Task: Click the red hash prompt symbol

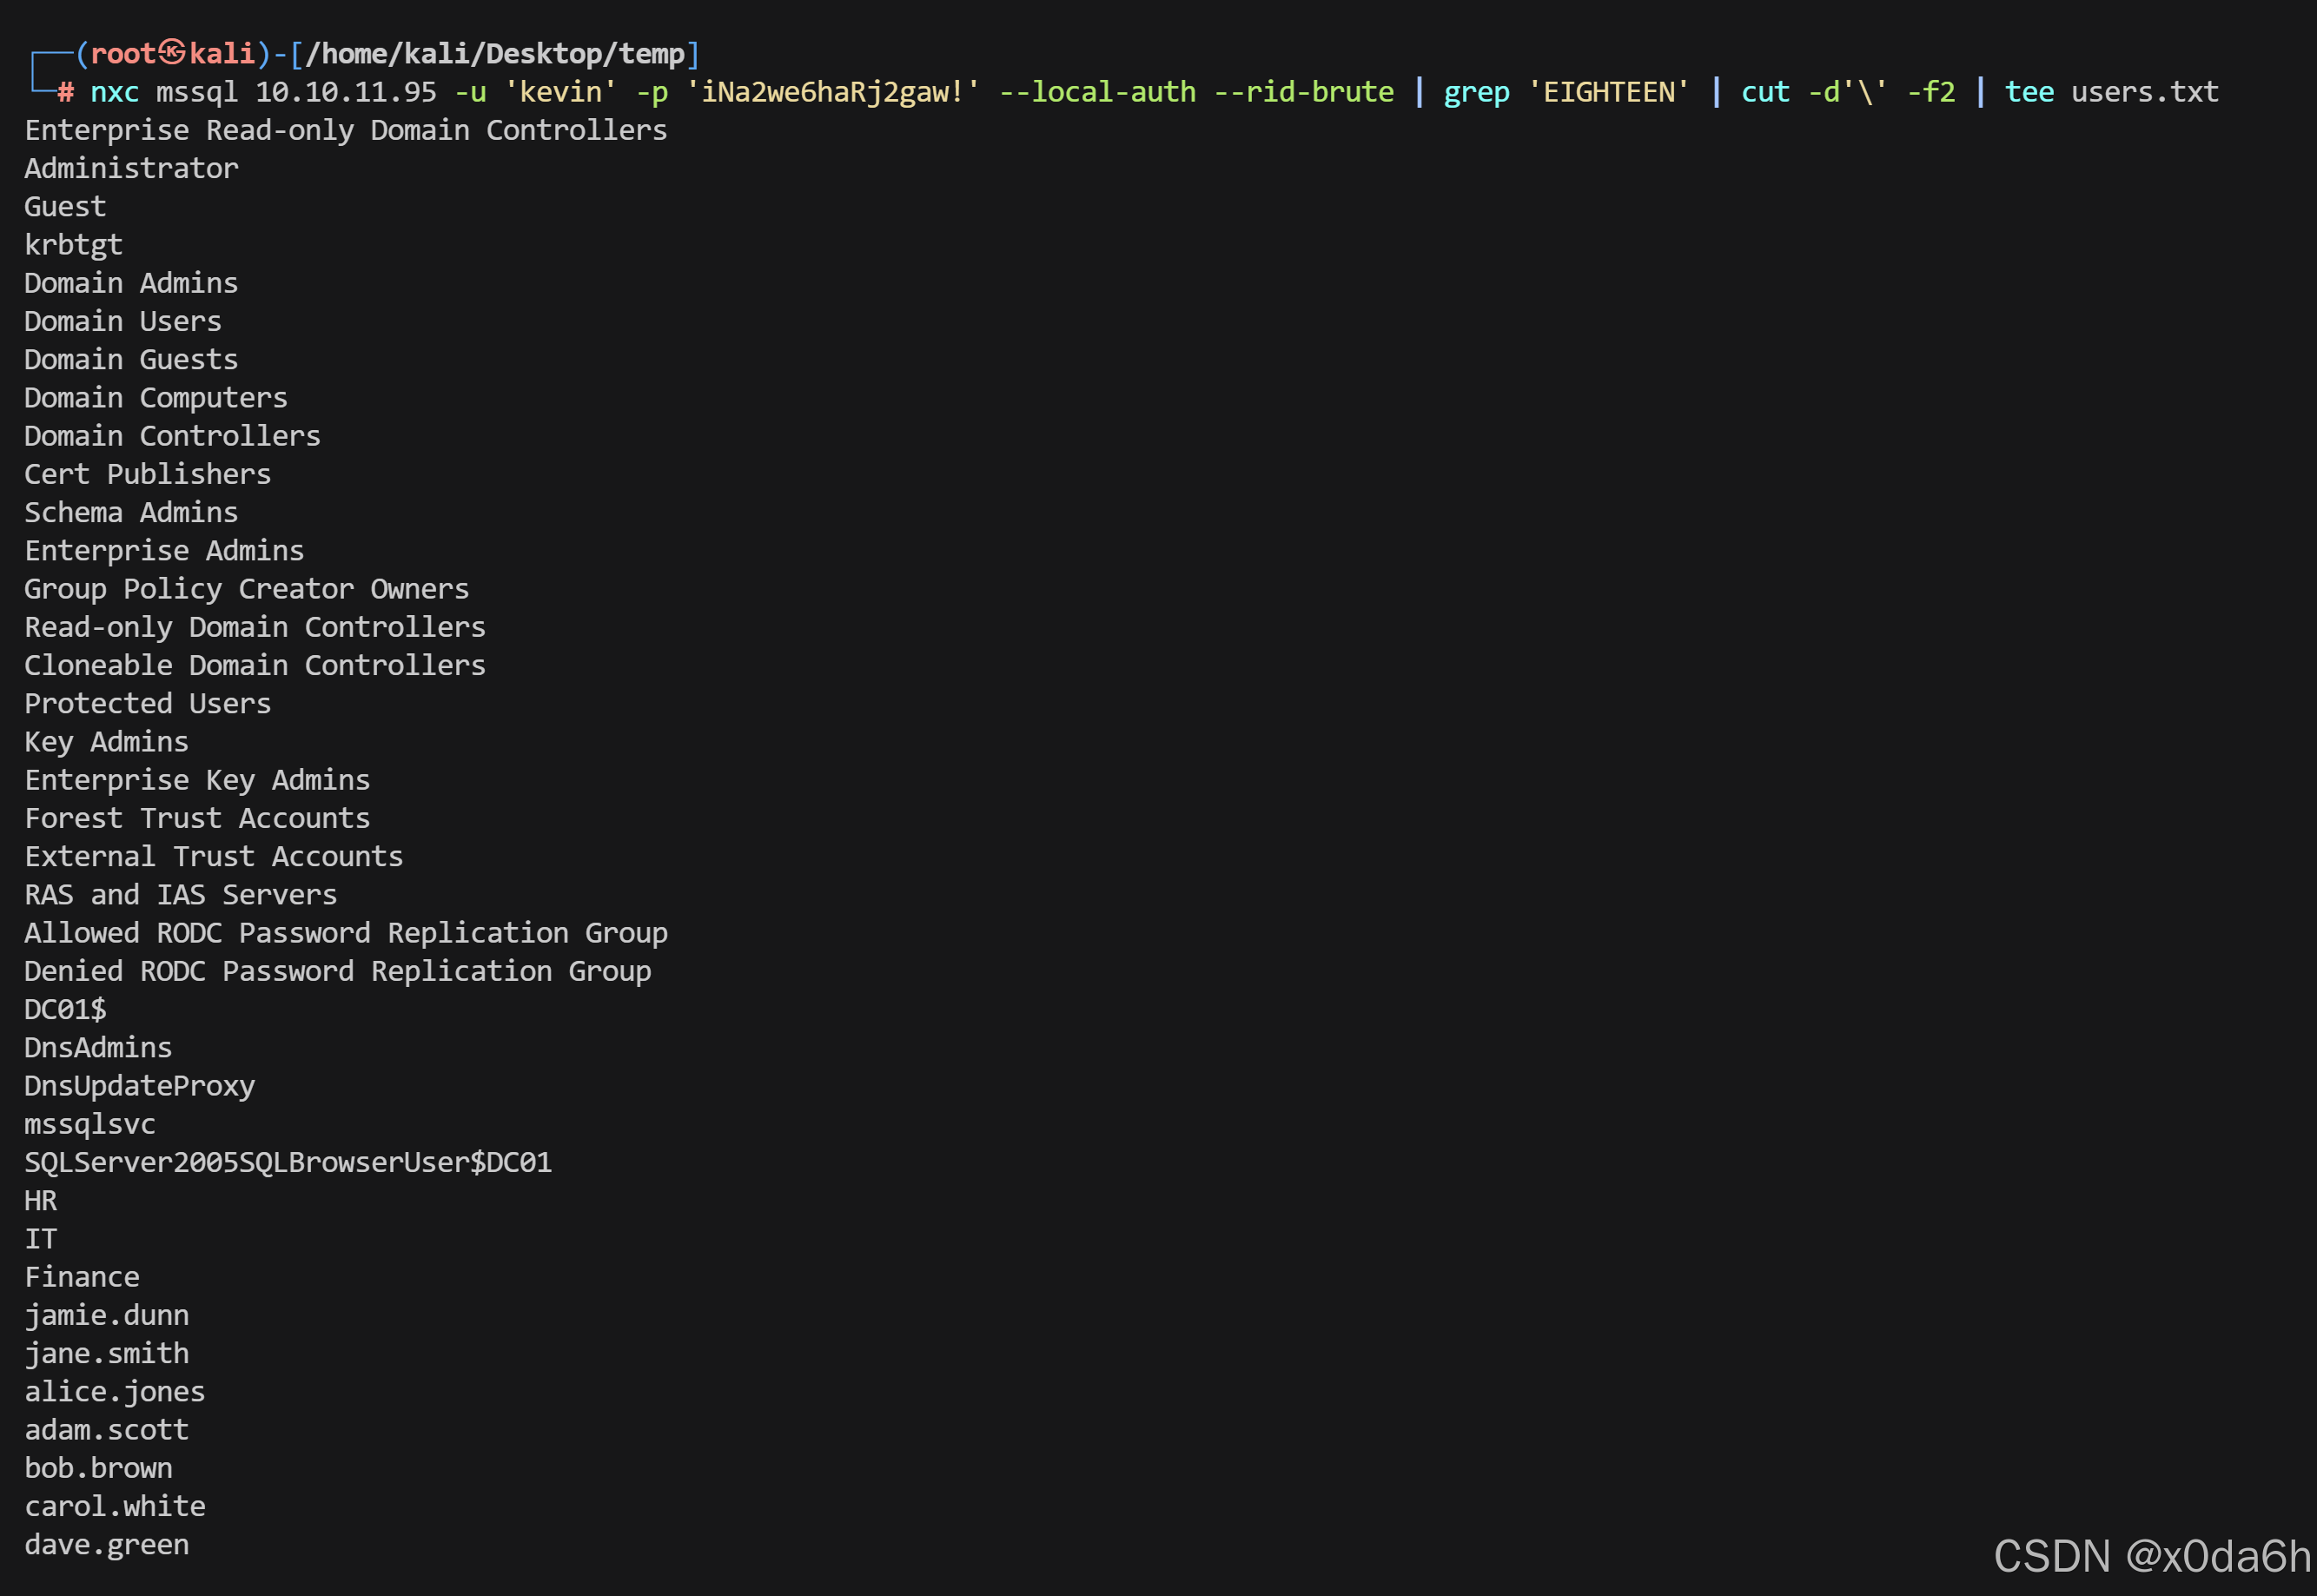Action: tap(65, 92)
